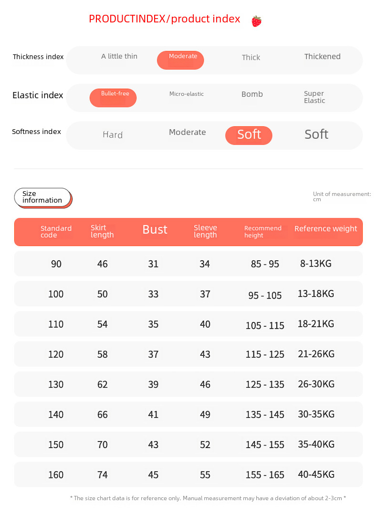
Task: Choose A little thin thickness
Action: coord(119,56)
